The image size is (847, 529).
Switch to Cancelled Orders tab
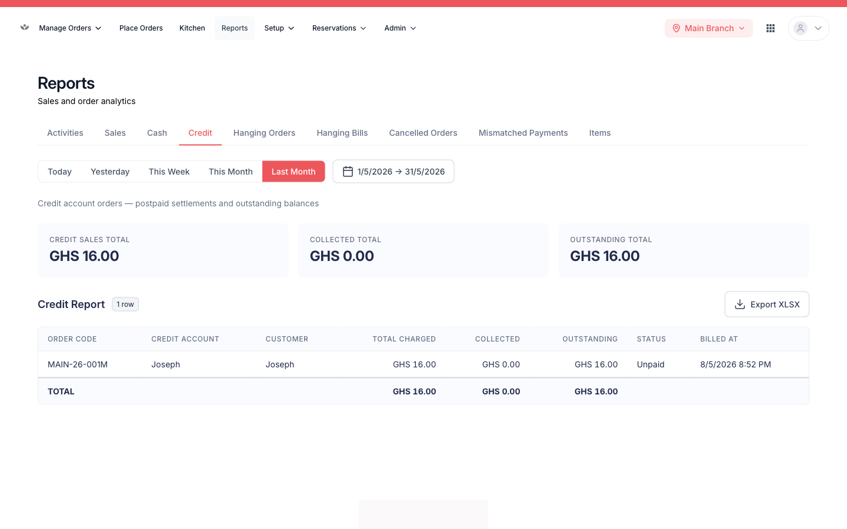click(423, 133)
